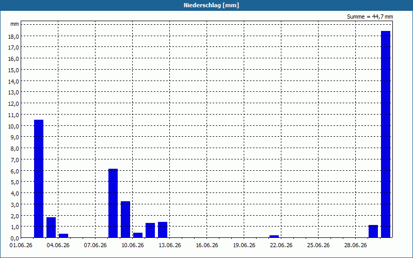Select the 04.06.26 date label
Image resolution: width=413 pixels, height=258 pixels.
pos(58,246)
